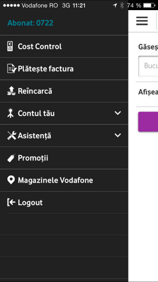Tap the Abonat: 0722 subscriber header

pyautogui.click(x=30, y=23)
